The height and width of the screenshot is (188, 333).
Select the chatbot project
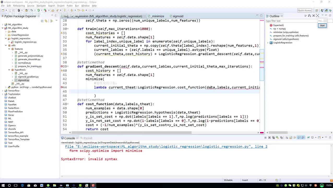coord(12,98)
